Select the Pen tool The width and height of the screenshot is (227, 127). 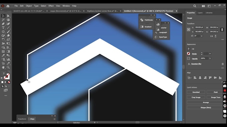pyautogui.click(x=3, y=24)
